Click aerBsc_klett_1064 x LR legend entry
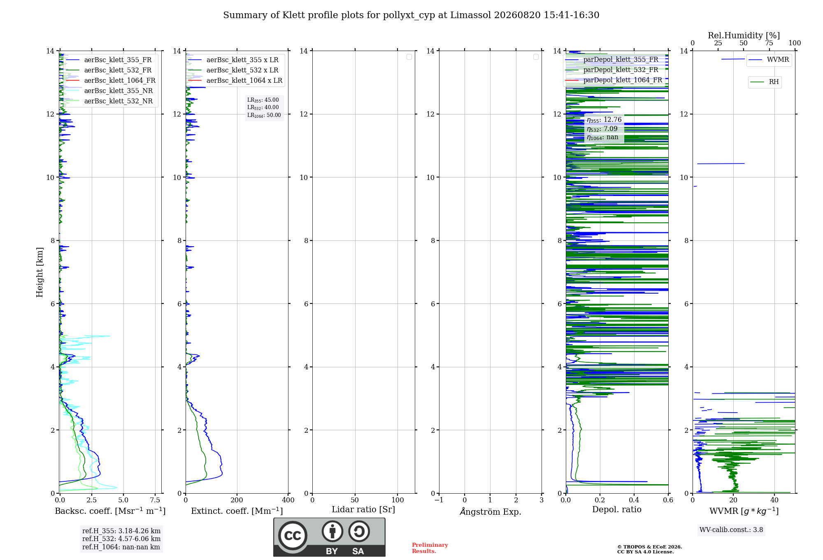This screenshot has height=560, width=823. [235, 80]
